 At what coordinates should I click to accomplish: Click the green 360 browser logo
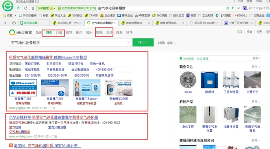[x=8, y=6]
